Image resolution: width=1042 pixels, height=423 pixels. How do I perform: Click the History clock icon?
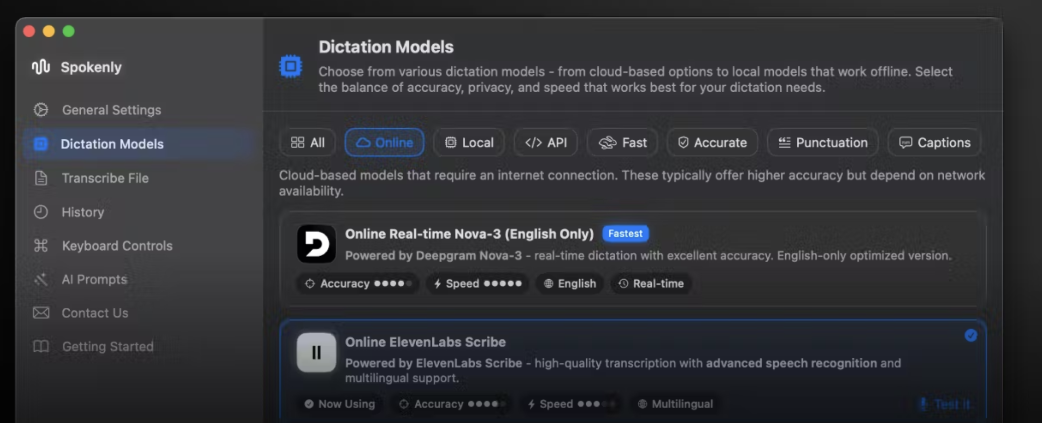tap(41, 212)
